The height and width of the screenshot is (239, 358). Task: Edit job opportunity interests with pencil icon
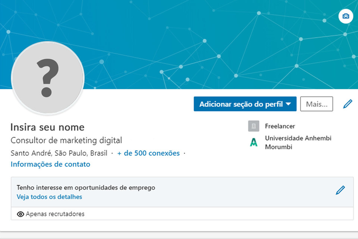tap(340, 190)
